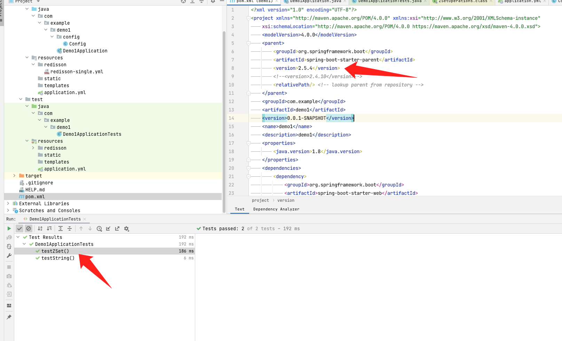Open the application.yml editor tab
The image size is (562, 341).
pyautogui.click(x=522, y=1)
